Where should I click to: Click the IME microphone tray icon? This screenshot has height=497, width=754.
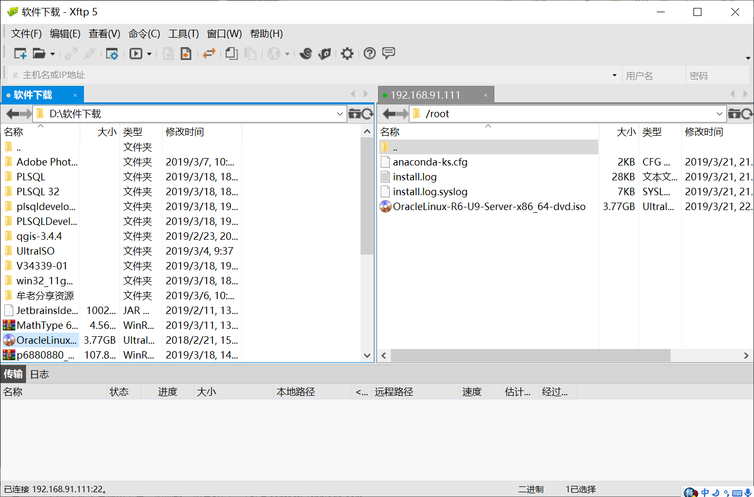748,492
